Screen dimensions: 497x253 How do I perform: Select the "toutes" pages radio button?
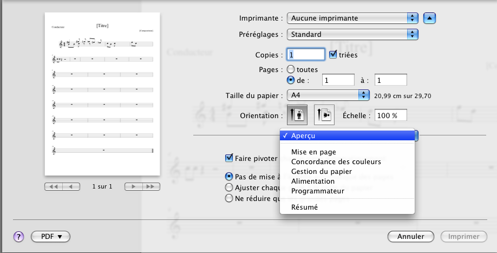coord(291,69)
